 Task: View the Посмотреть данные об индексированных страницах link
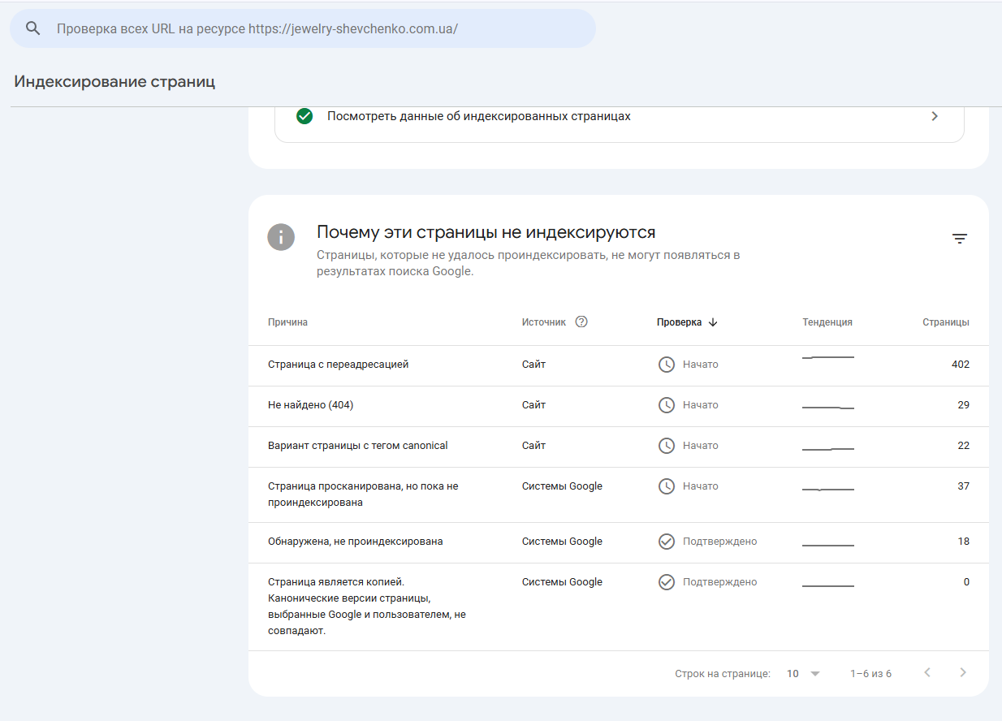478,116
